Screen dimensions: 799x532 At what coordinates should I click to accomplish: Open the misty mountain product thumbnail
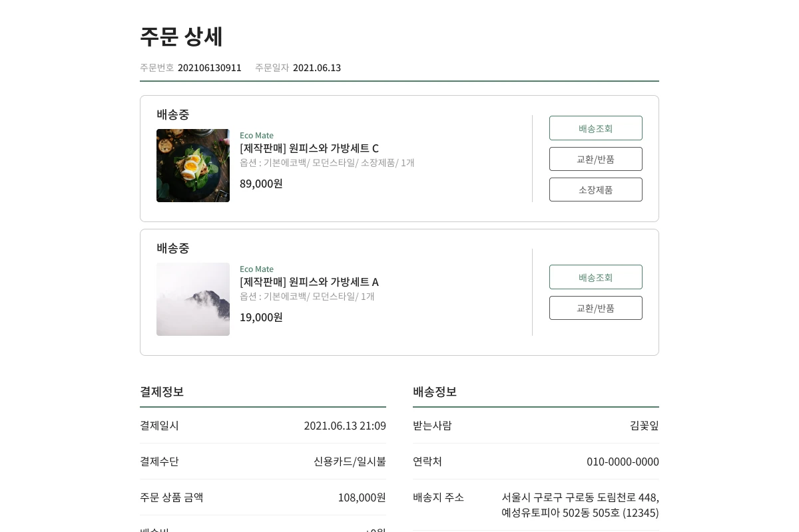(193, 299)
